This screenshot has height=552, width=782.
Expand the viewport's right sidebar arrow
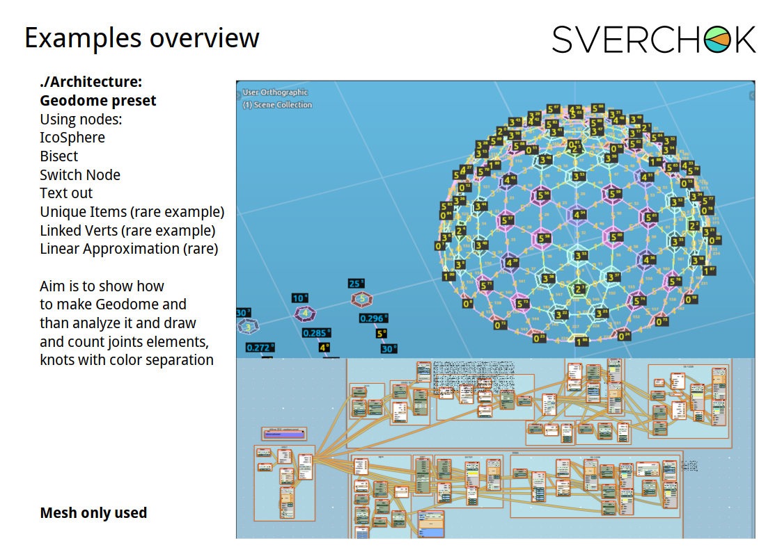click(x=751, y=95)
